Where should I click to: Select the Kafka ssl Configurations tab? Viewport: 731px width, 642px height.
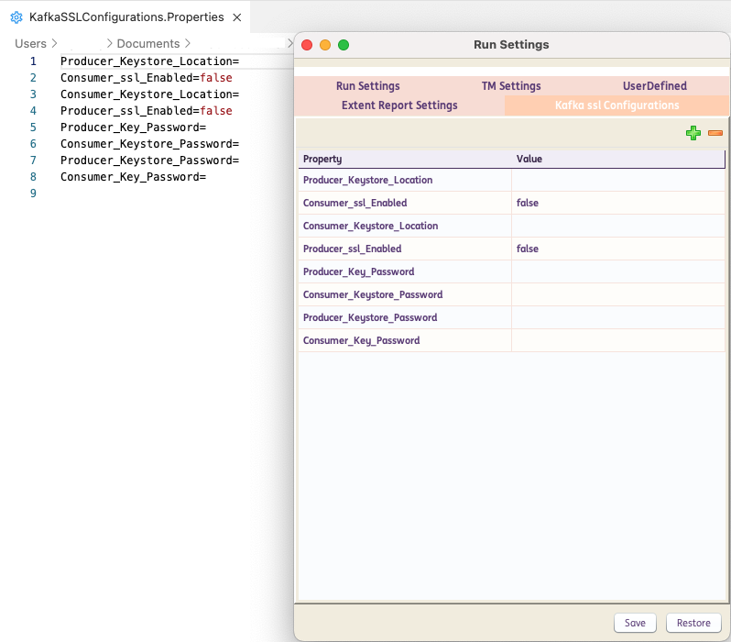click(x=616, y=105)
